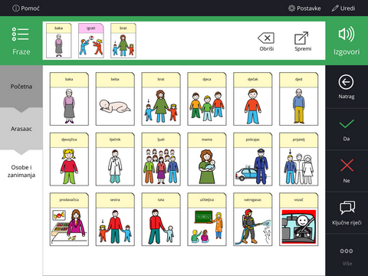
Task: Open Ključne riječi speech bubbles
Action: click(347, 207)
